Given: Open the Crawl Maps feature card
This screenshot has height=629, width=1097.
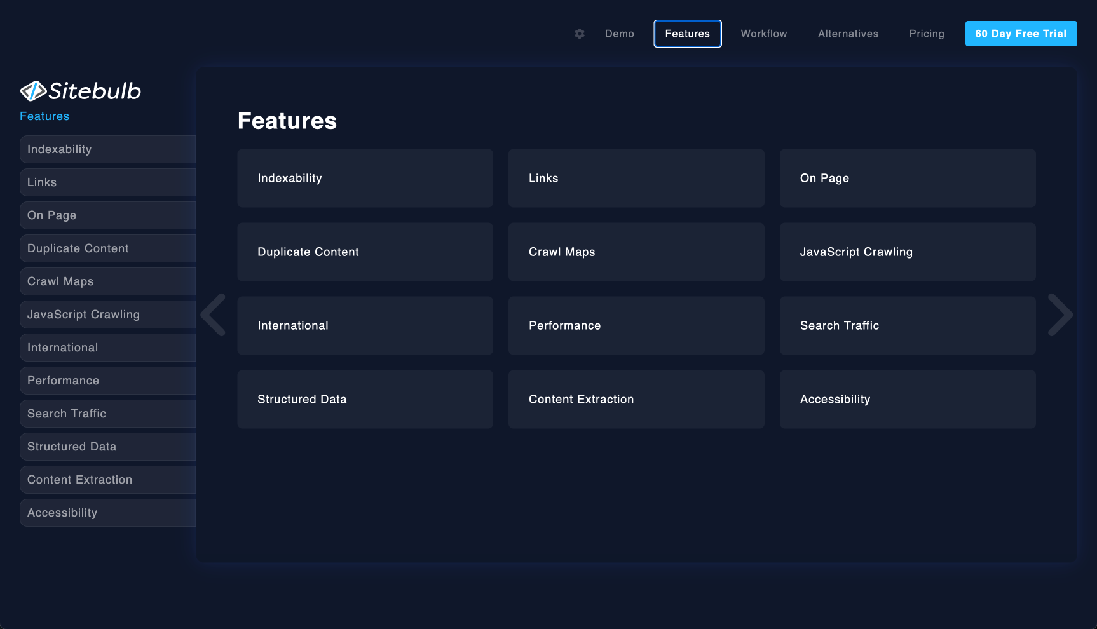Looking at the screenshot, I should [636, 252].
